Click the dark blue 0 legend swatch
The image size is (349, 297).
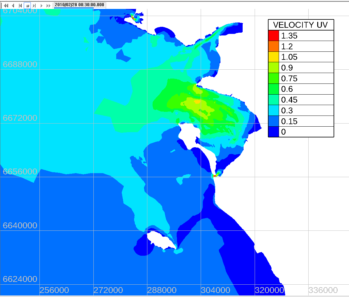[x=273, y=132]
